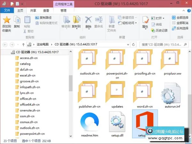Click the search box for CD drive
Screen dimensions: 192x144
click(x=164, y=45)
